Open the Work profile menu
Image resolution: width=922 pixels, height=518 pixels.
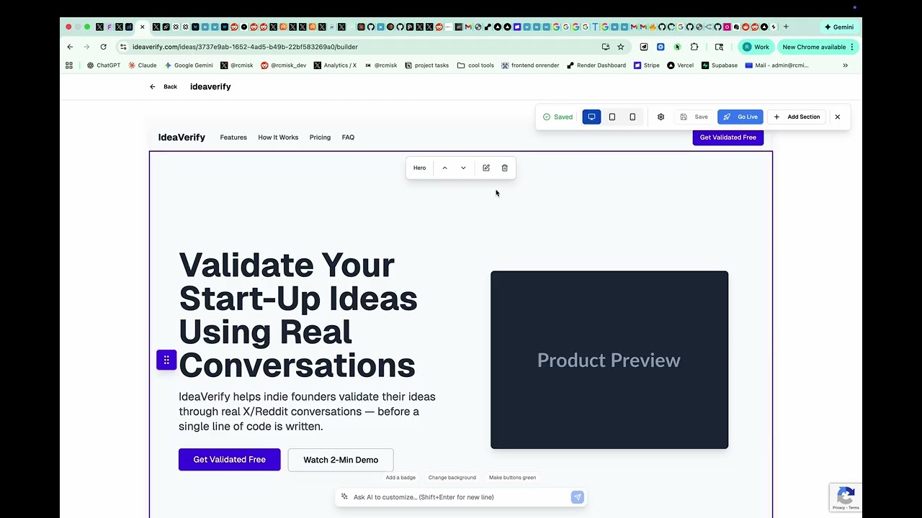756,47
